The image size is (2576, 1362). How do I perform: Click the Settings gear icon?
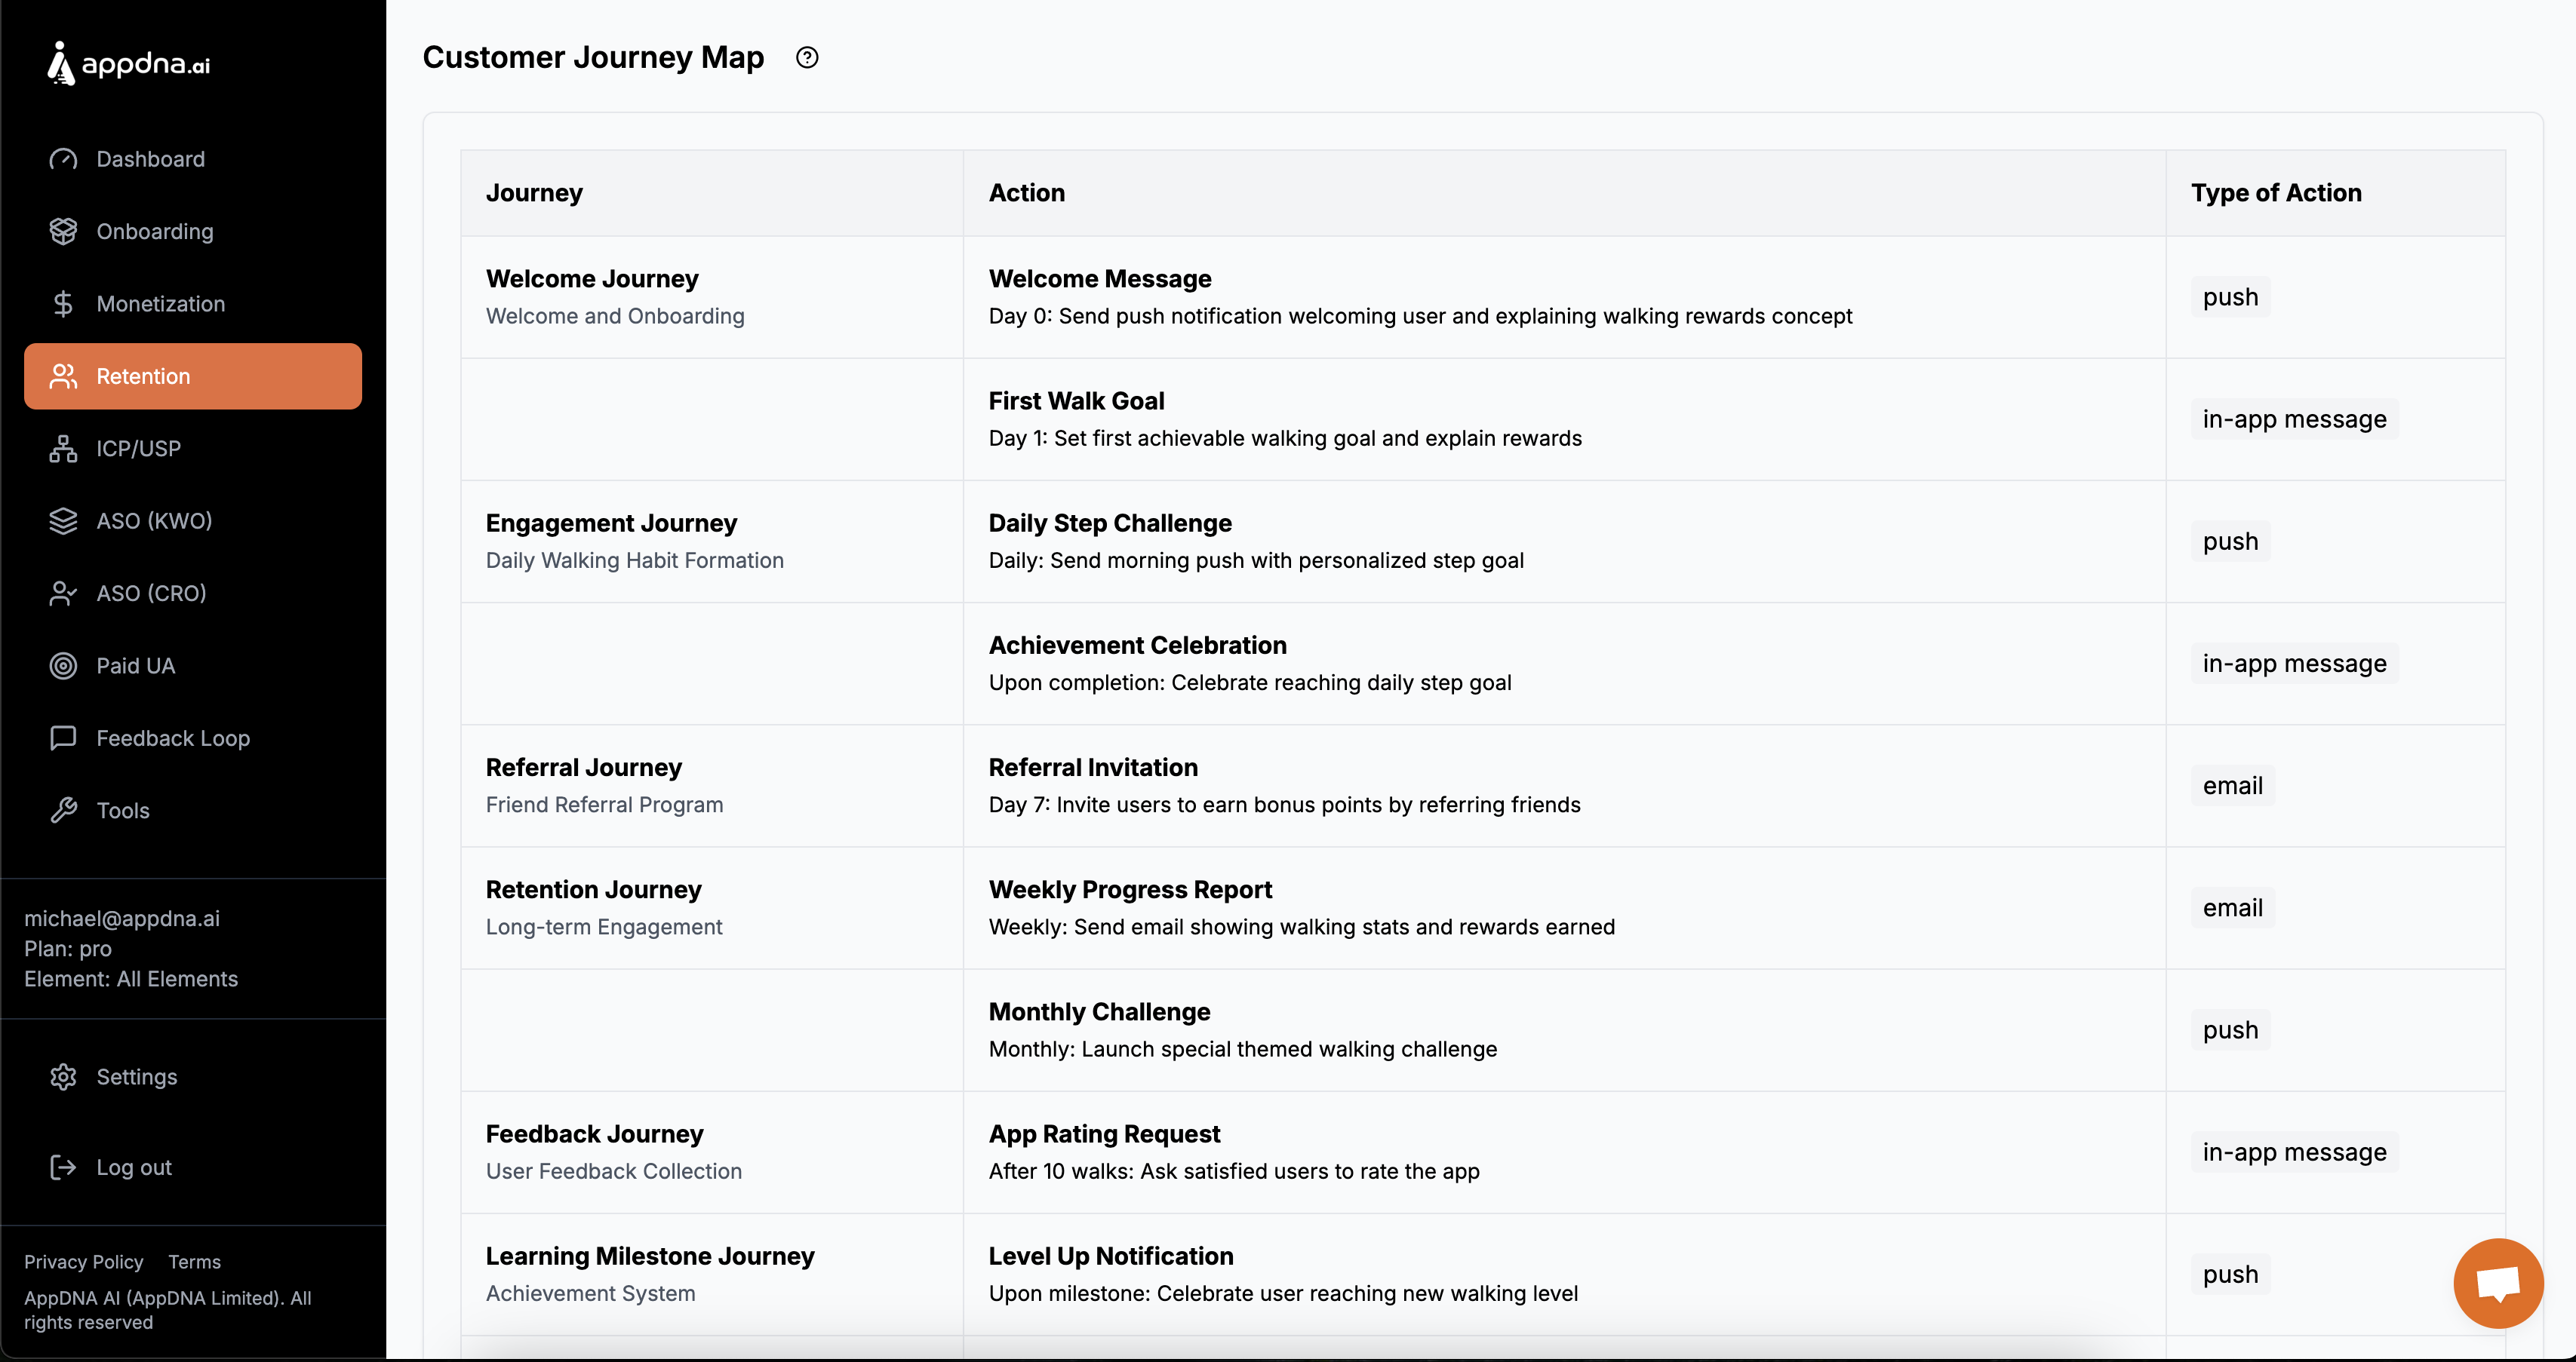63,1076
